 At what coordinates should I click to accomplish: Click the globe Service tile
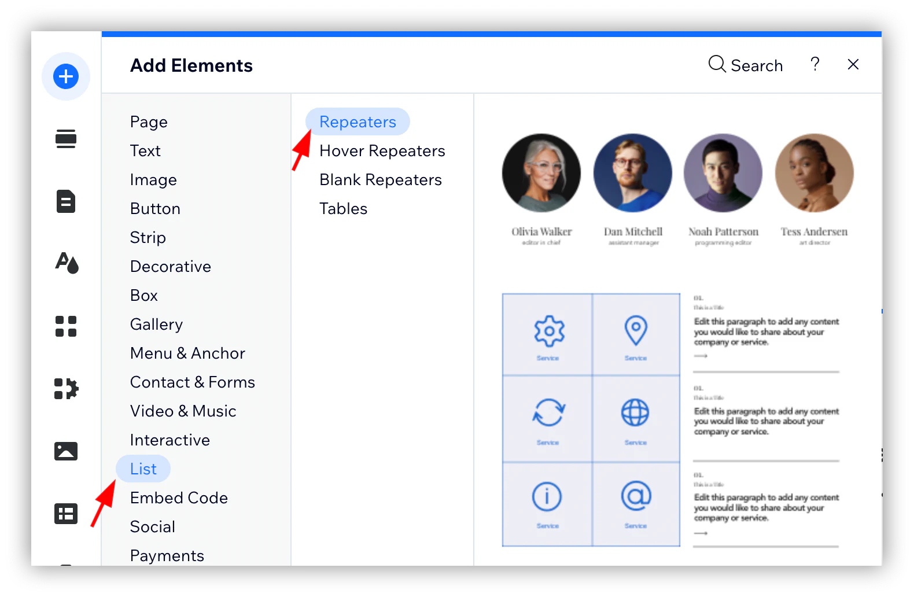(636, 419)
